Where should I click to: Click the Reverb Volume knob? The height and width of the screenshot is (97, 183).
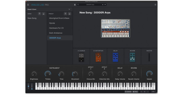134,74
